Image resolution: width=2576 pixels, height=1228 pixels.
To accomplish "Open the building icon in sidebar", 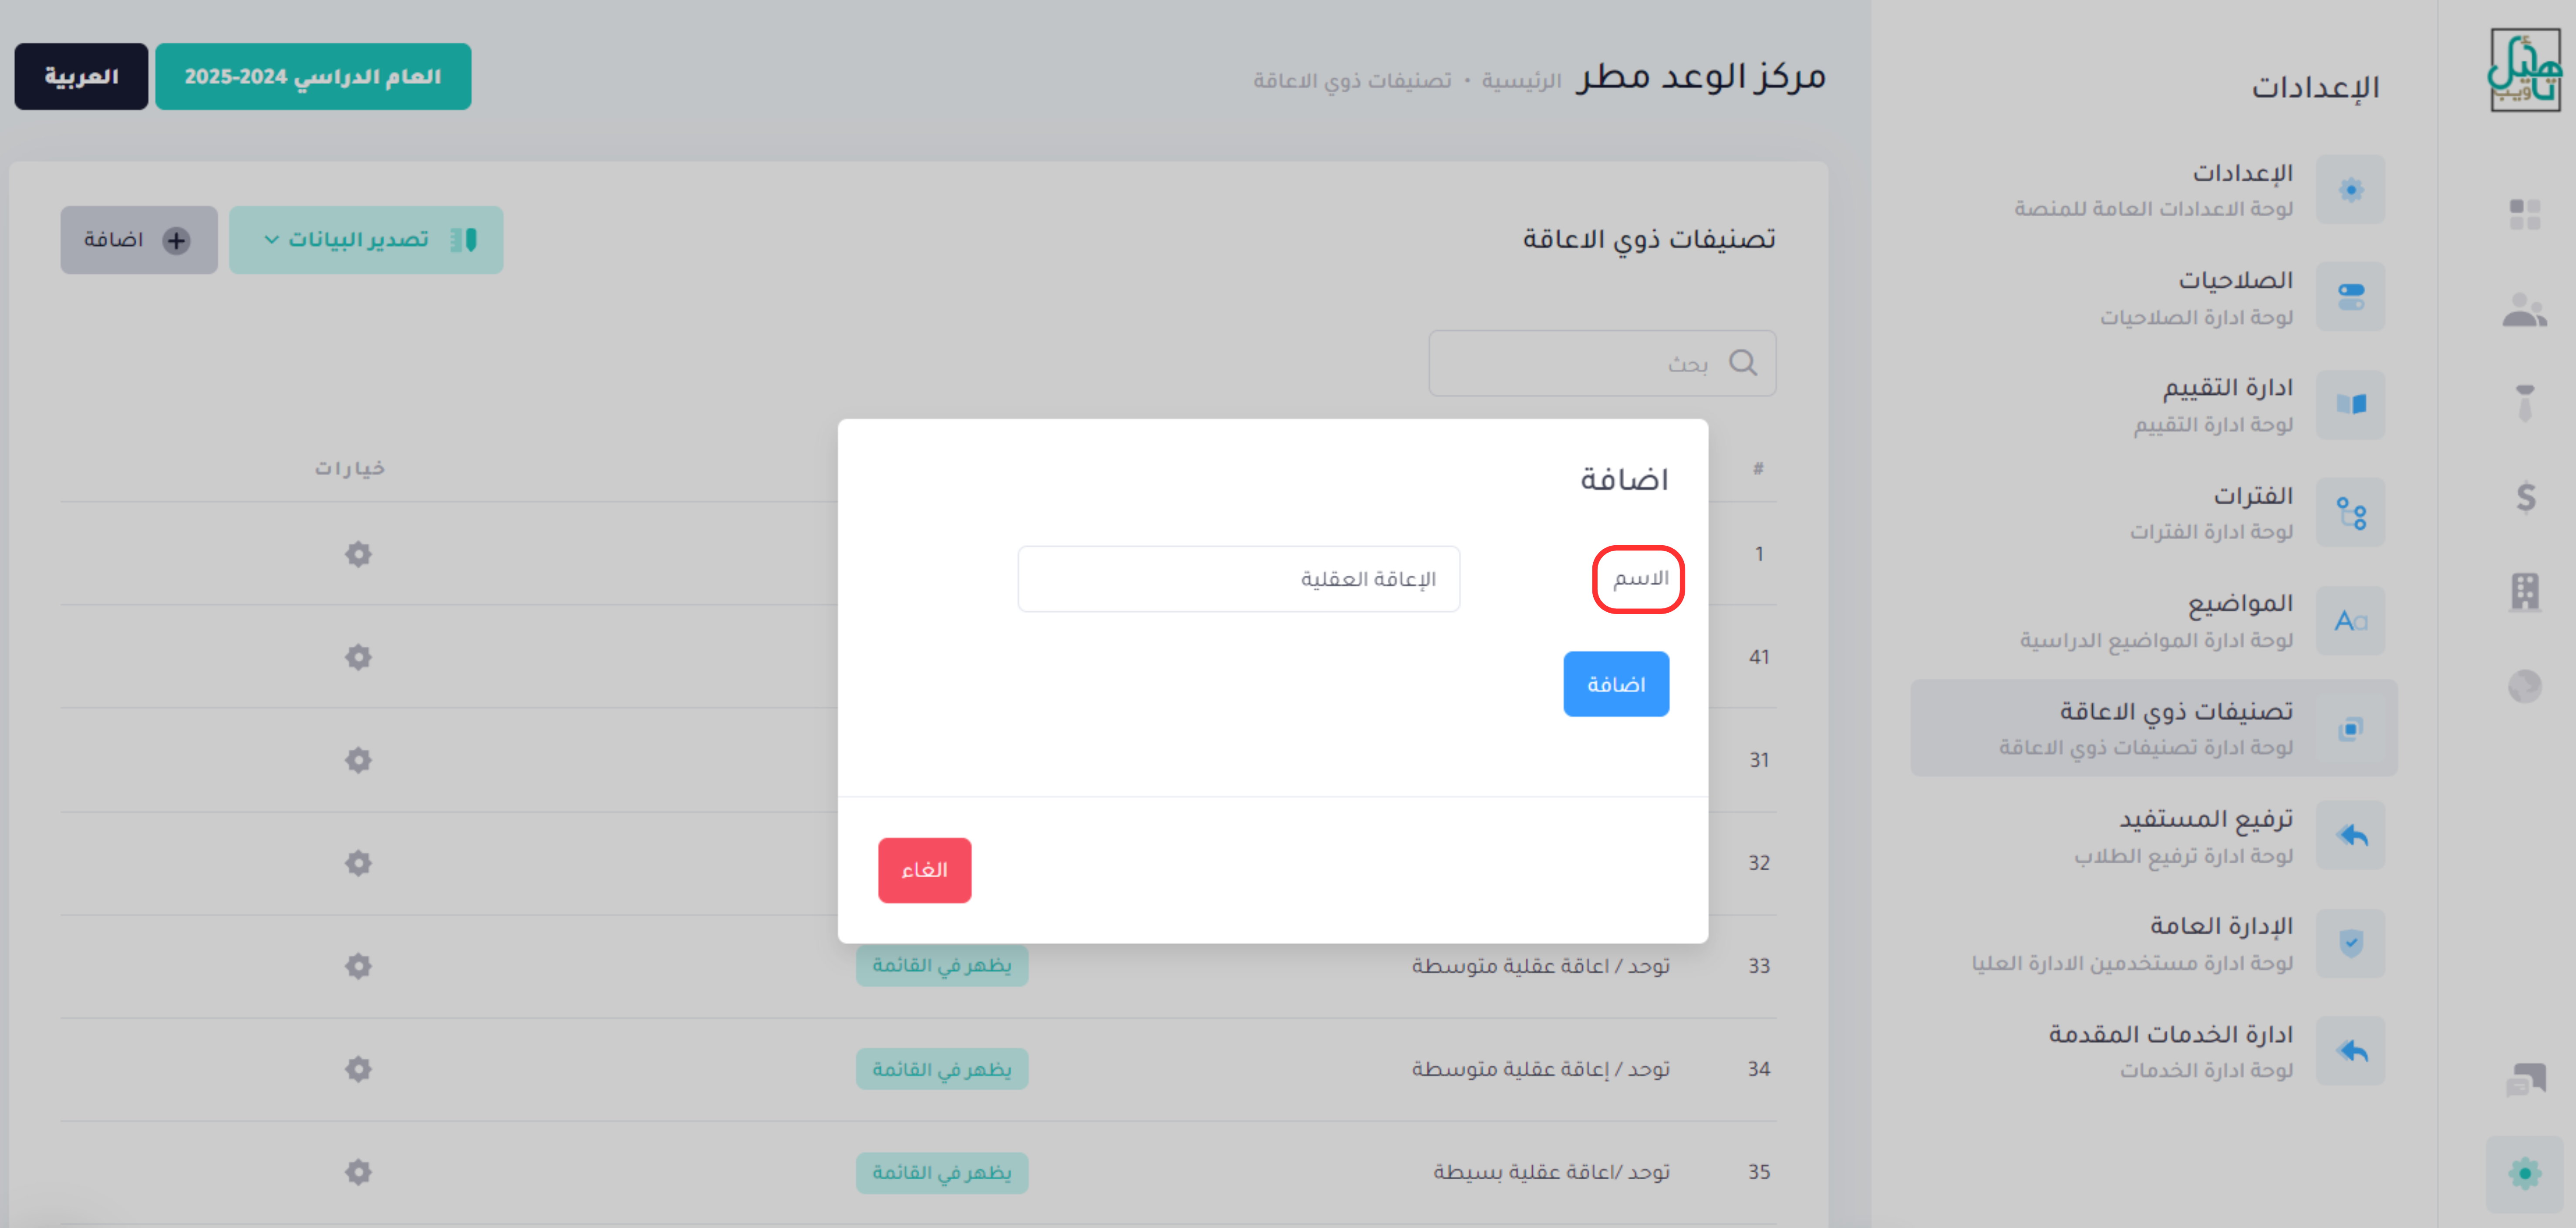I will point(2525,591).
